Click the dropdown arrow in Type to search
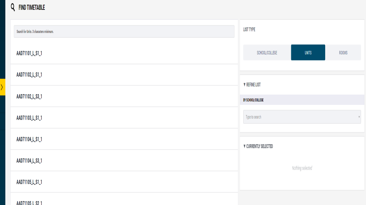Viewport: 366px width, 205px height. click(359, 117)
